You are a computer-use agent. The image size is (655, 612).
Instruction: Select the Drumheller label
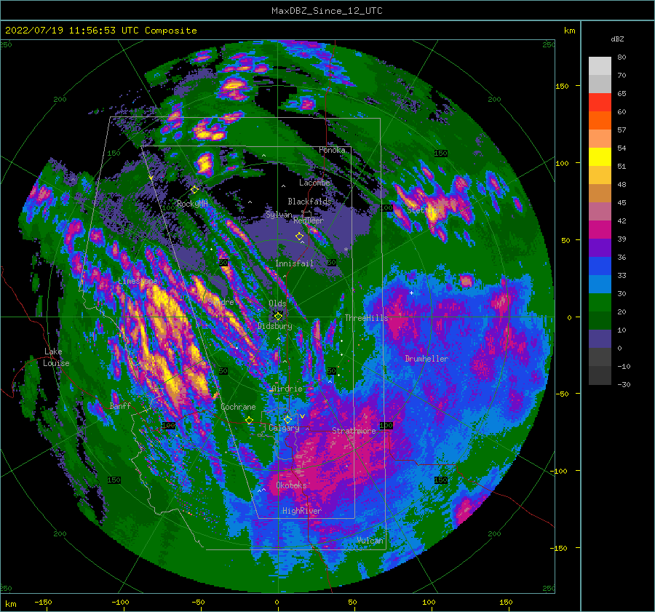tap(426, 359)
